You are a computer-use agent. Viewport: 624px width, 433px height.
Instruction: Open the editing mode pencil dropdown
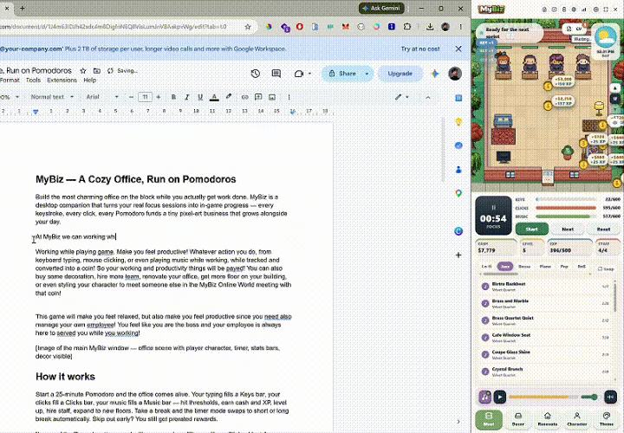click(401, 97)
